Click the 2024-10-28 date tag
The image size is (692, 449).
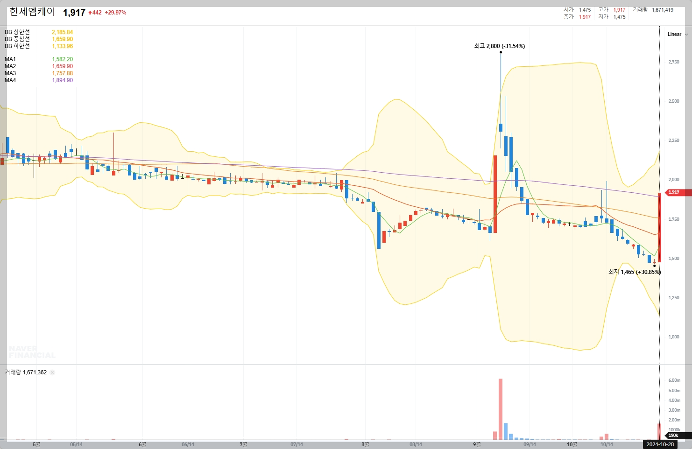pyautogui.click(x=660, y=444)
